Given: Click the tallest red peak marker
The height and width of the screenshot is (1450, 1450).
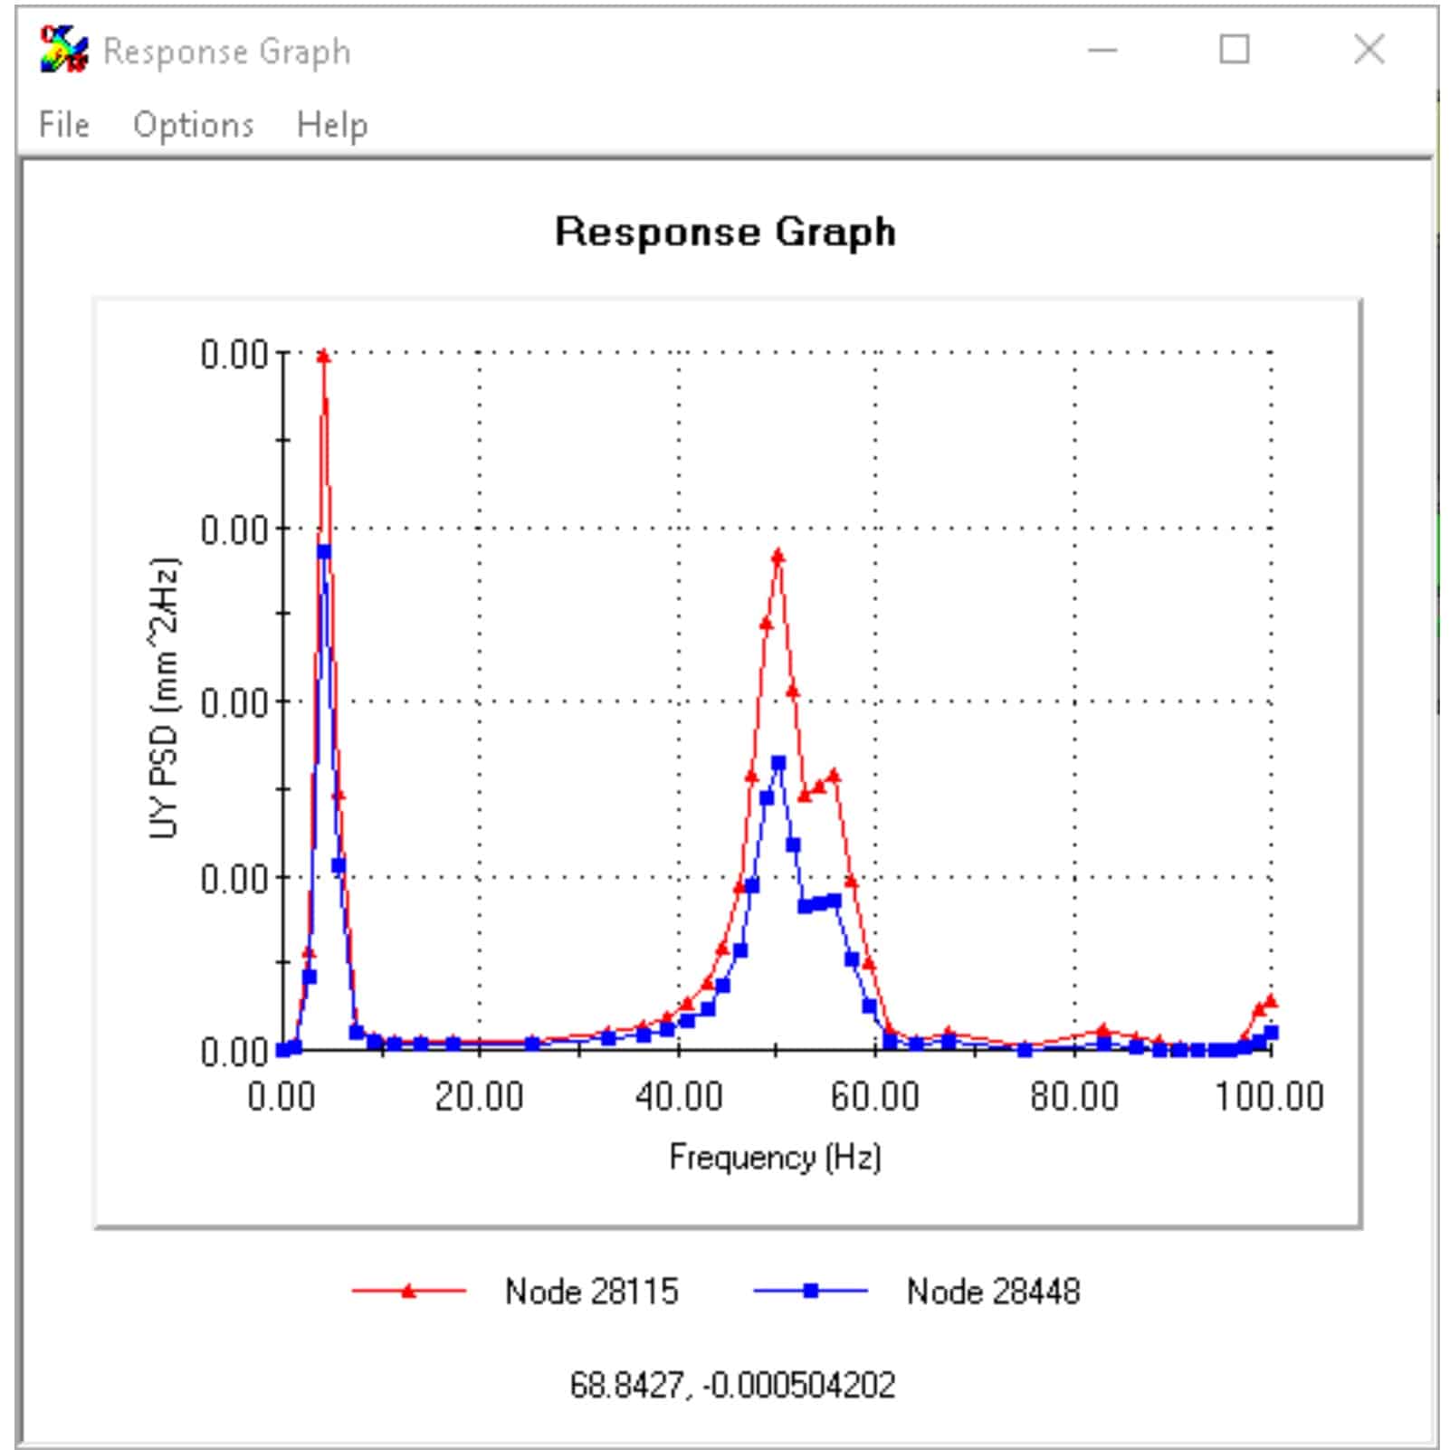Looking at the screenshot, I should click(x=324, y=357).
